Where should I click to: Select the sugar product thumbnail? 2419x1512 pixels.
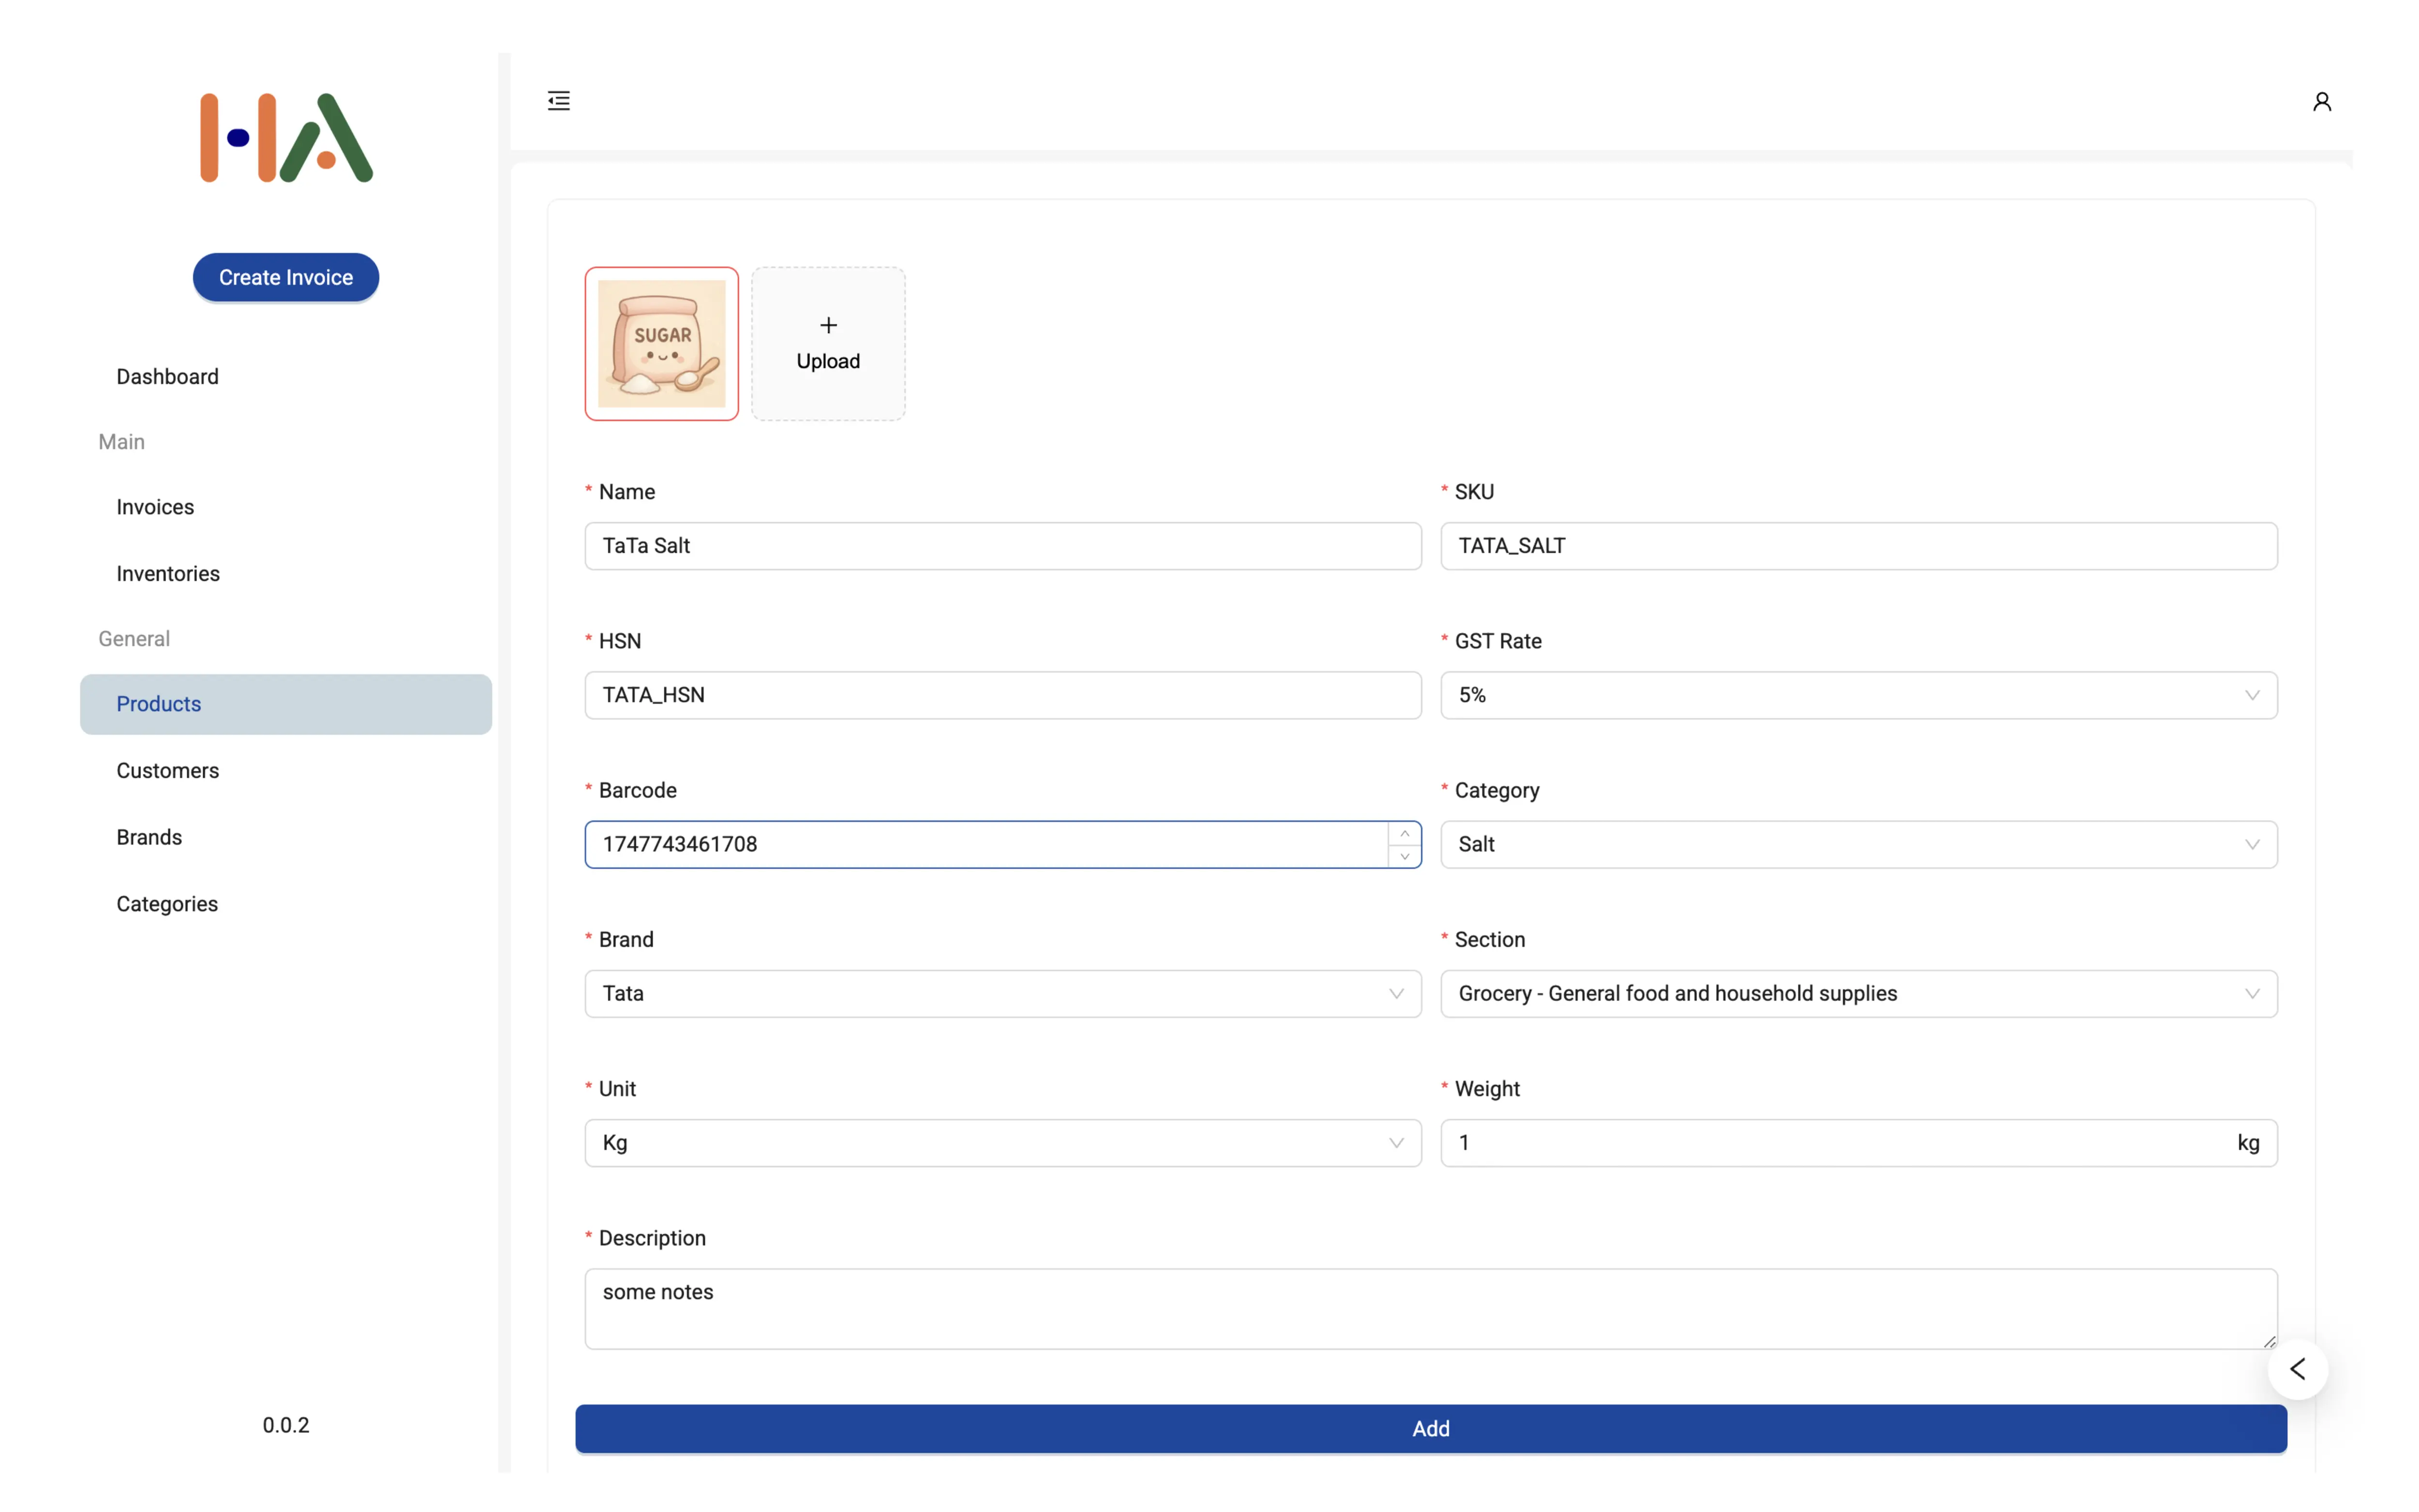[662, 343]
